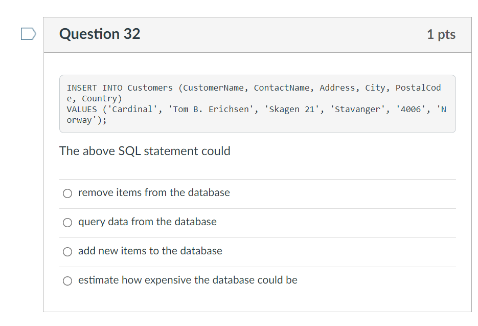Click the Customers table name in the code
Viewport: 478px width, 326px height.
150,88
